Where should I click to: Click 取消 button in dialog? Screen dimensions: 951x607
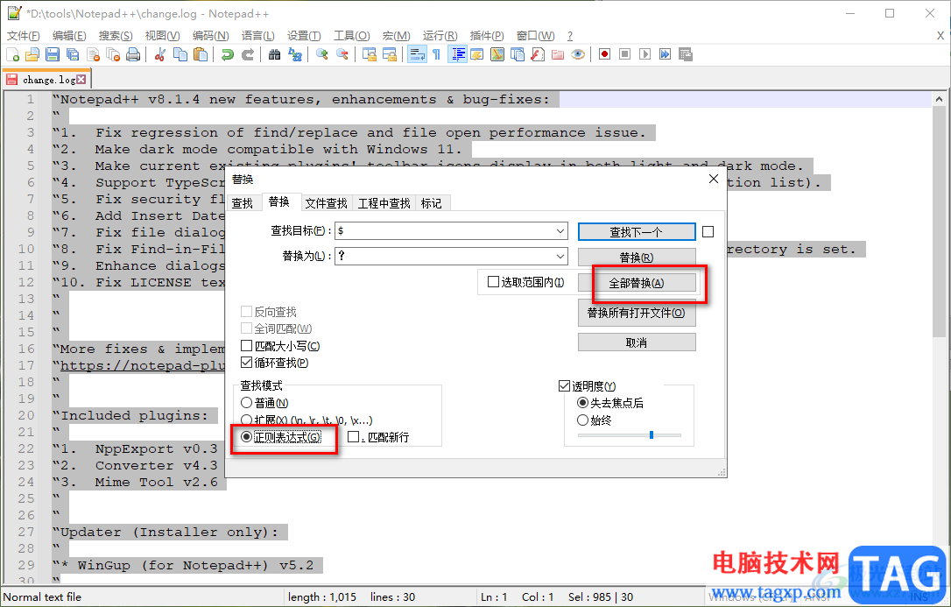coord(637,342)
